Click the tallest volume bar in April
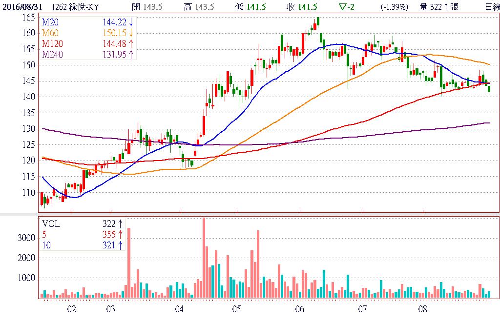Image resolution: width=500 pixels, height=323 pixels. point(204,258)
